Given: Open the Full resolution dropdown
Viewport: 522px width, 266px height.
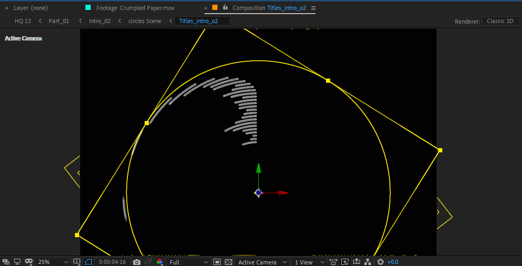Looking at the screenshot, I should pos(189,262).
